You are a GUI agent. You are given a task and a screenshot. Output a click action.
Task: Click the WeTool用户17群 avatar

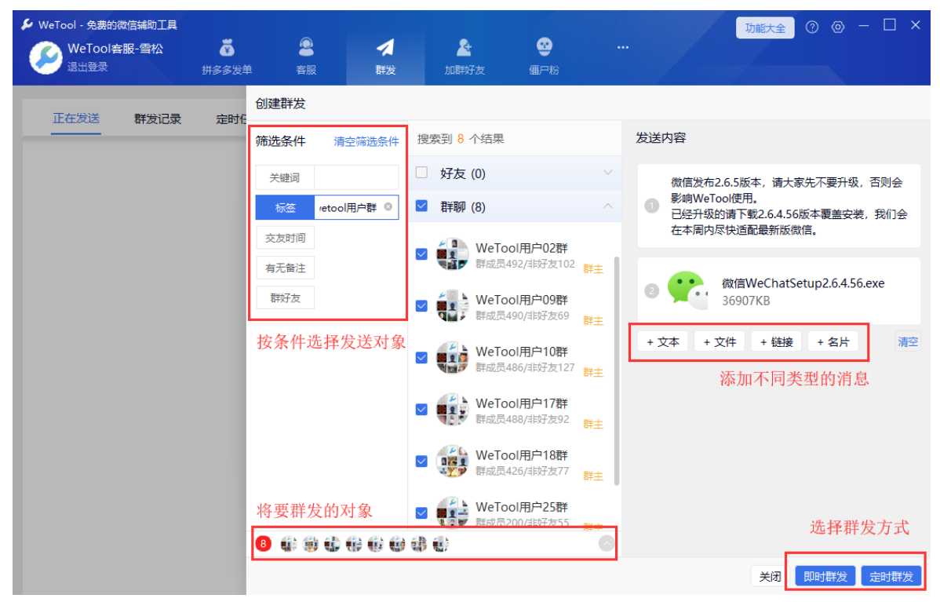[x=452, y=410]
